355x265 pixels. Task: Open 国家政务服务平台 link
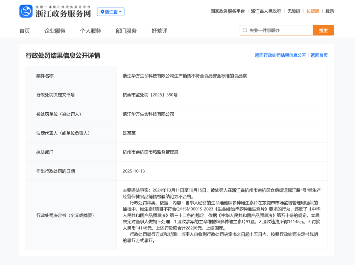227,11
